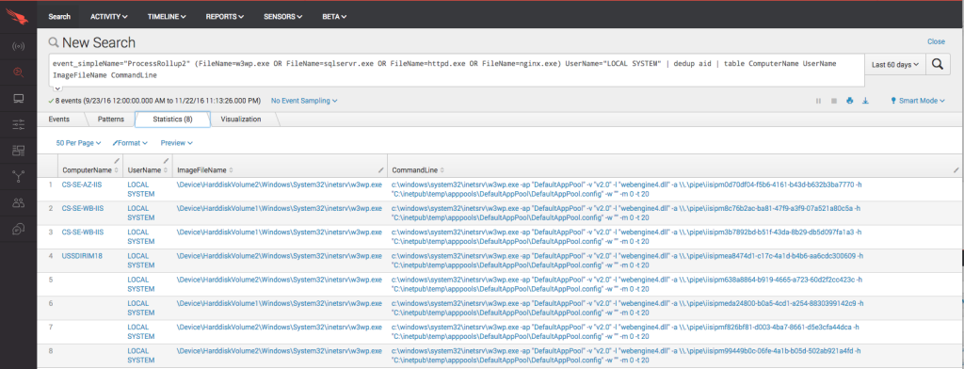The image size is (964, 369).
Task: Click command line containing iisipmeda24800
Action: tap(628, 308)
